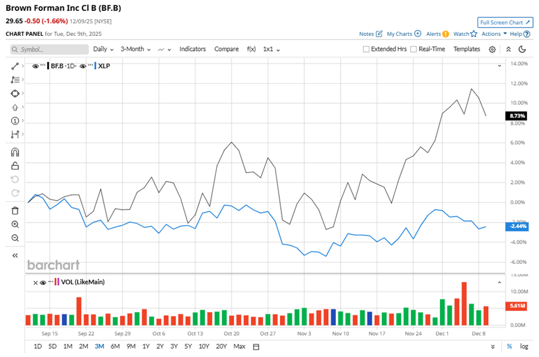Select the Max time range
Viewport: 539px width, 357px height.
coord(239,346)
